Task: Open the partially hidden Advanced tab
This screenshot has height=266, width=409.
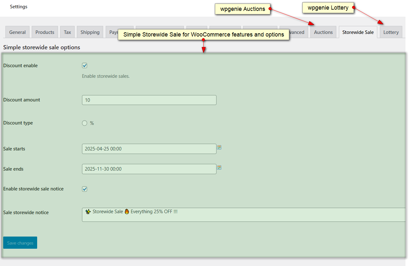Action: coord(299,32)
